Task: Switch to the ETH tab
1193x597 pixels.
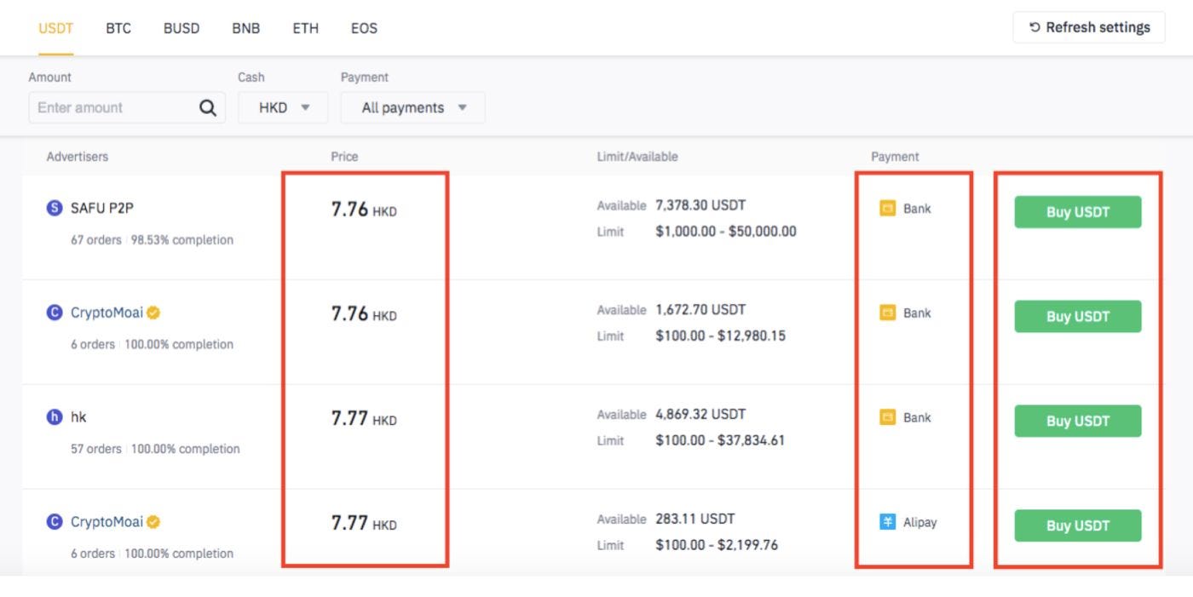Action: tap(305, 28)
